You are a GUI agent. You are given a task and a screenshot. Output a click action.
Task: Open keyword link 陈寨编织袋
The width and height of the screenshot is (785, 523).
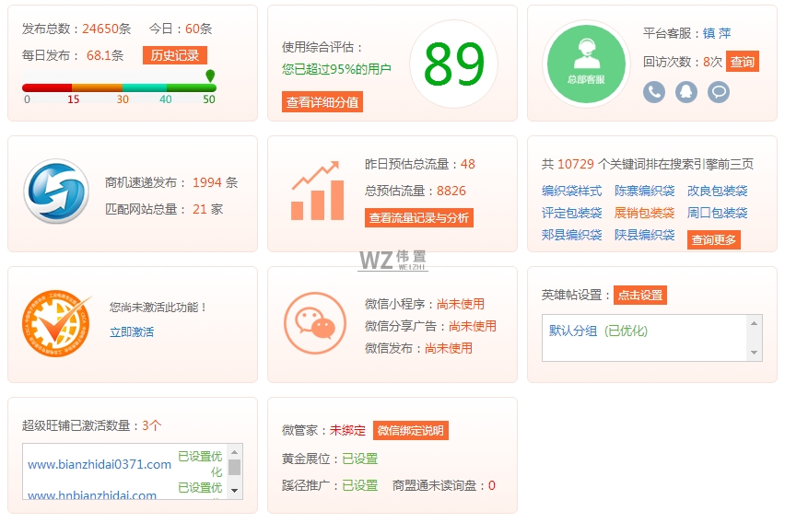coord(644,191)
